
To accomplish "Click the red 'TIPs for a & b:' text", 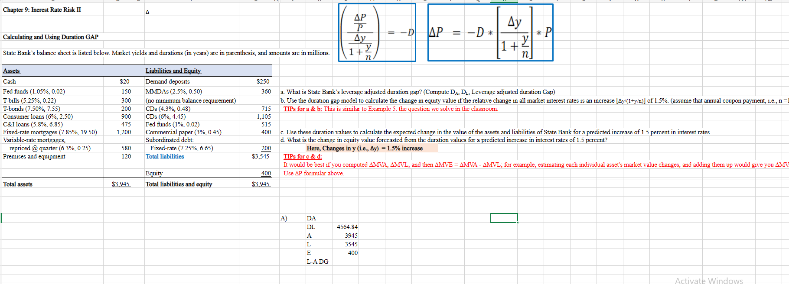I will 303,109.
